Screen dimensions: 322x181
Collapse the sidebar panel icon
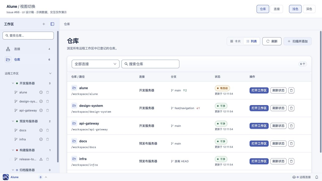click(52, 24)
